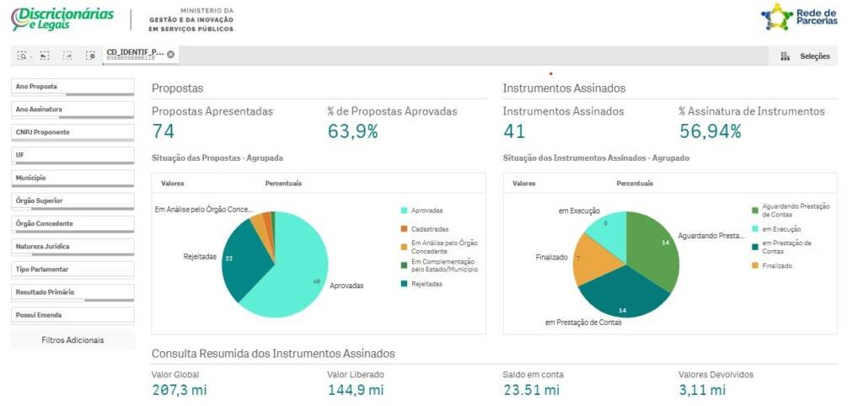Click the Aprovadas legend color swatch
863x406 pixels.
pyautogui.click(x=405, y=211)
